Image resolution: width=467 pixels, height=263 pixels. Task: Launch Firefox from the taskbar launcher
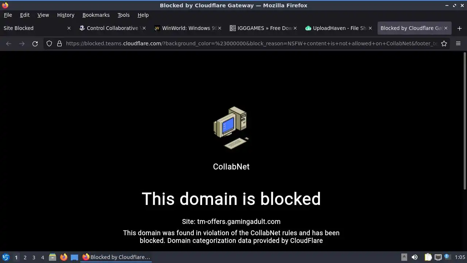point(63,257)
